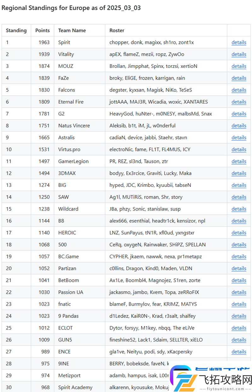This screenshot has height=392, width=252.
Task: Click points value 1963
Action: [44, 42]
